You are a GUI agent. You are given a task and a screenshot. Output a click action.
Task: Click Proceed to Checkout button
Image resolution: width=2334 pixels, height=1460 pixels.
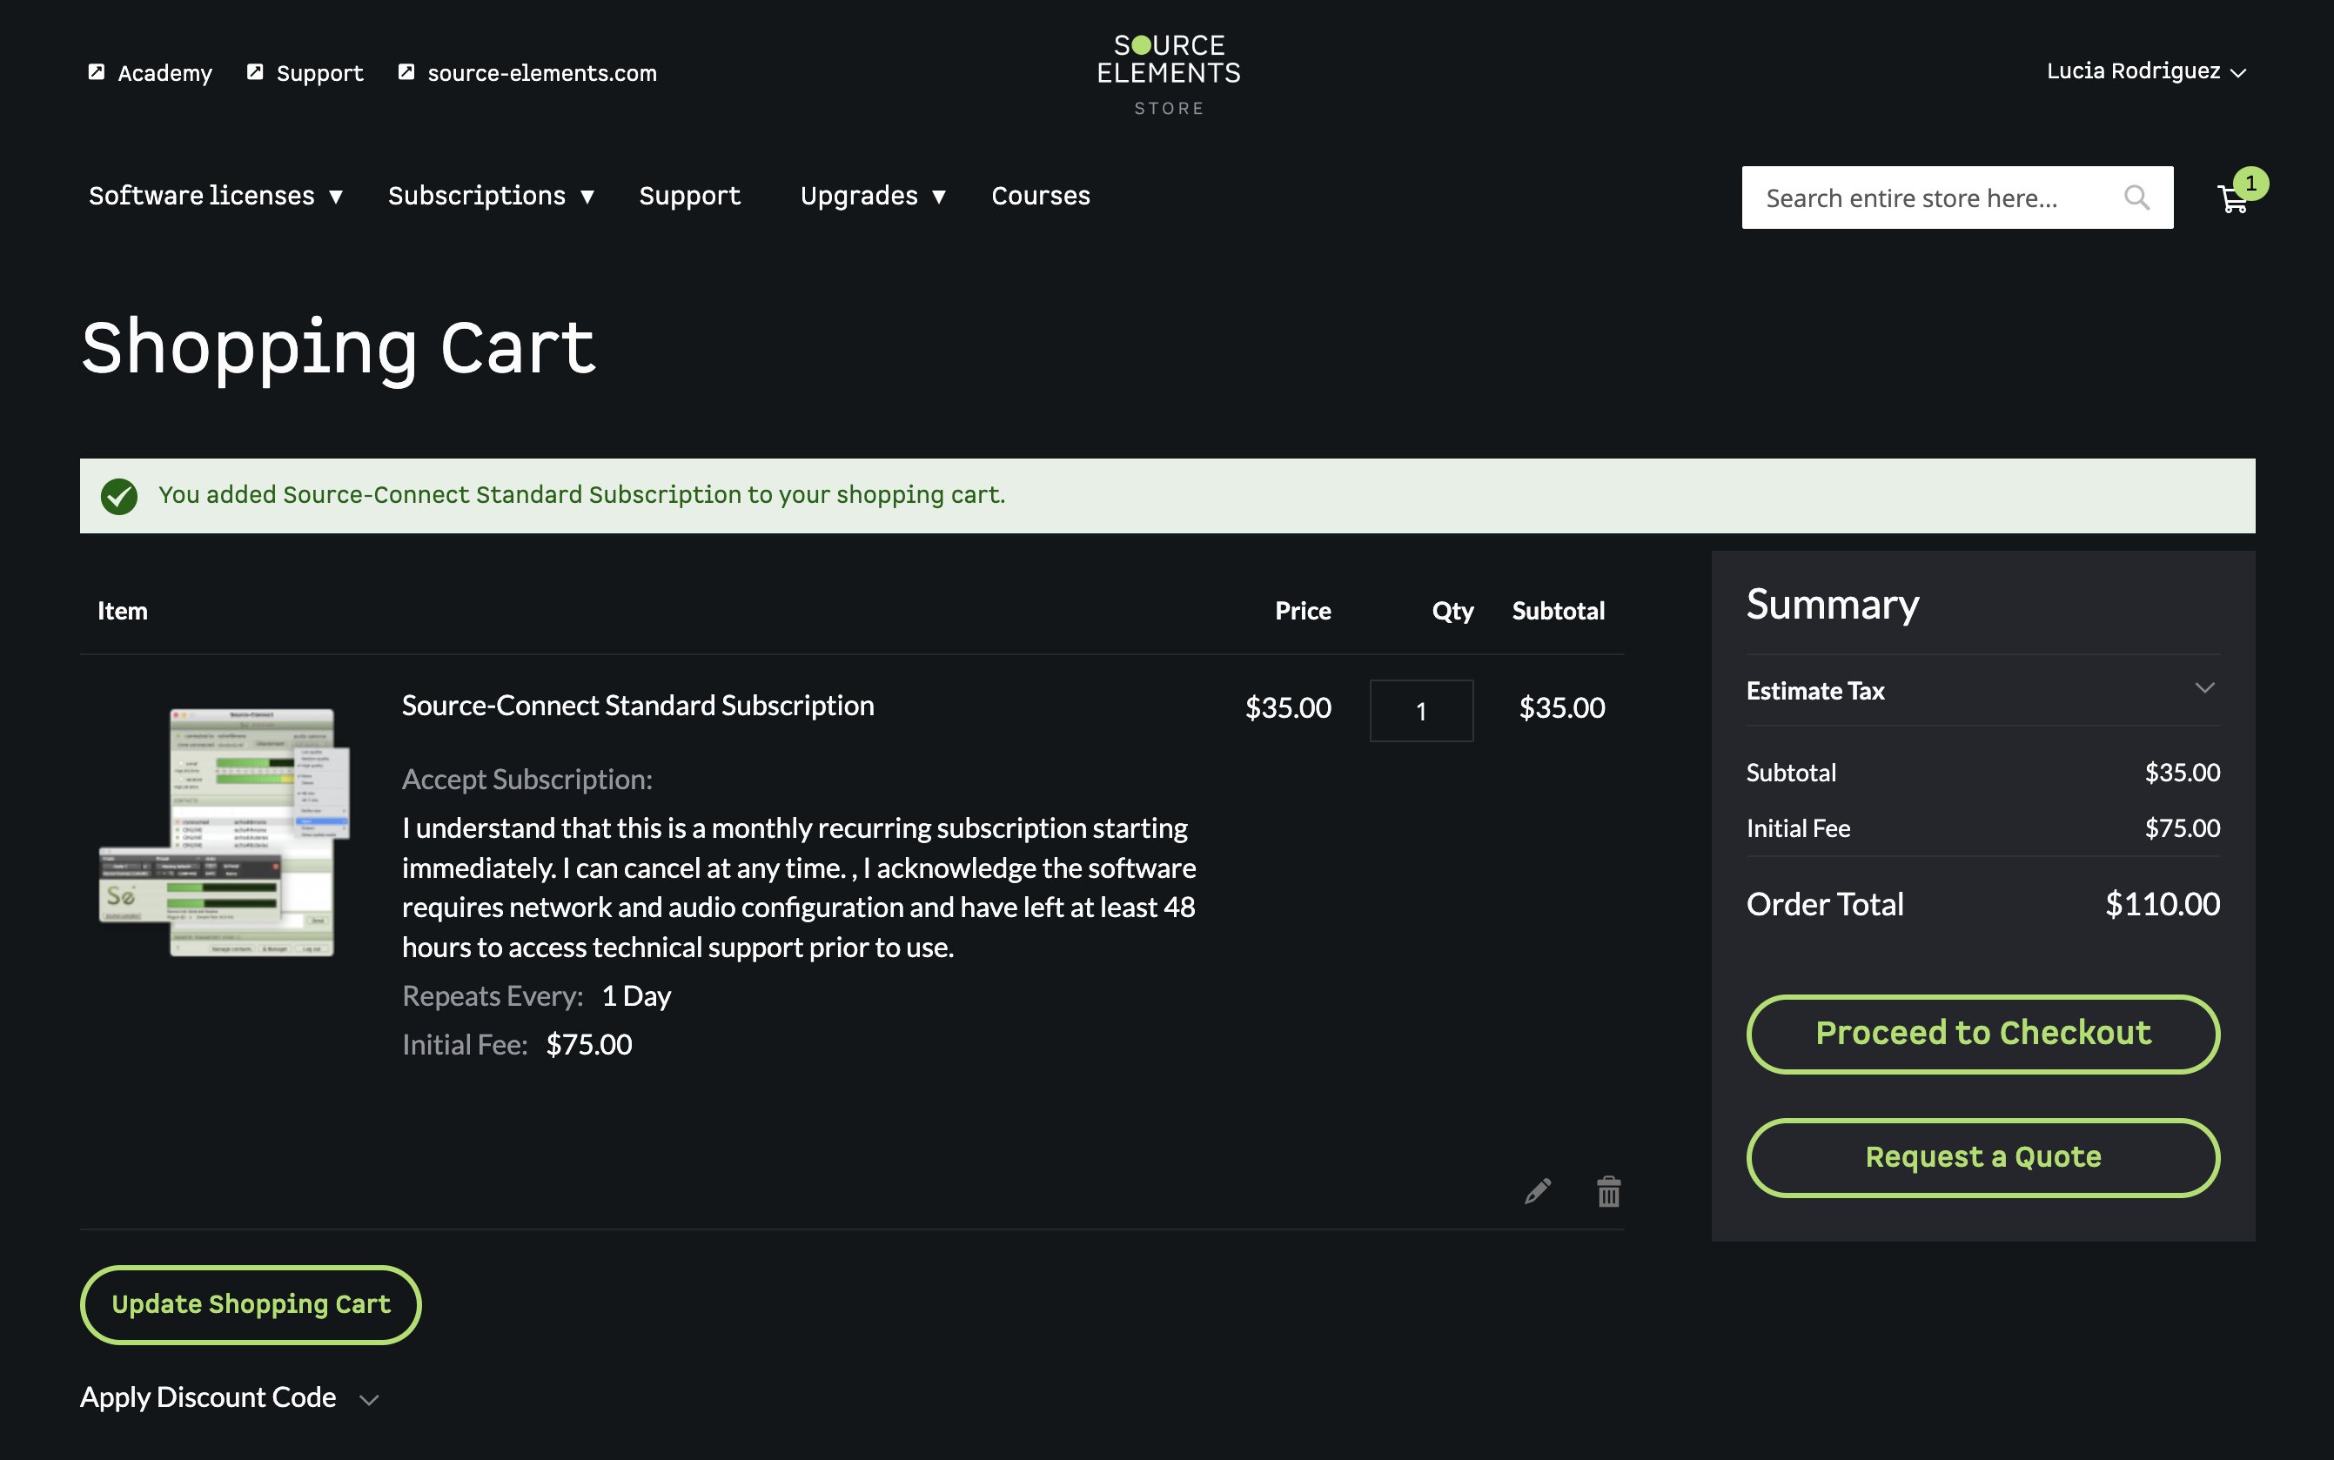(x=1982, y=1033)
